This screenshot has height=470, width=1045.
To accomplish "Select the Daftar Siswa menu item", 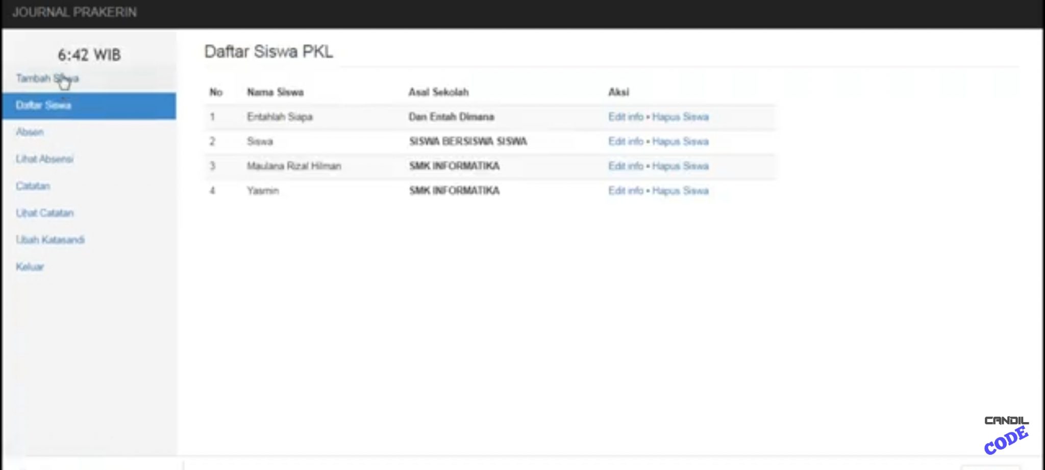I will tap(43, 106).
